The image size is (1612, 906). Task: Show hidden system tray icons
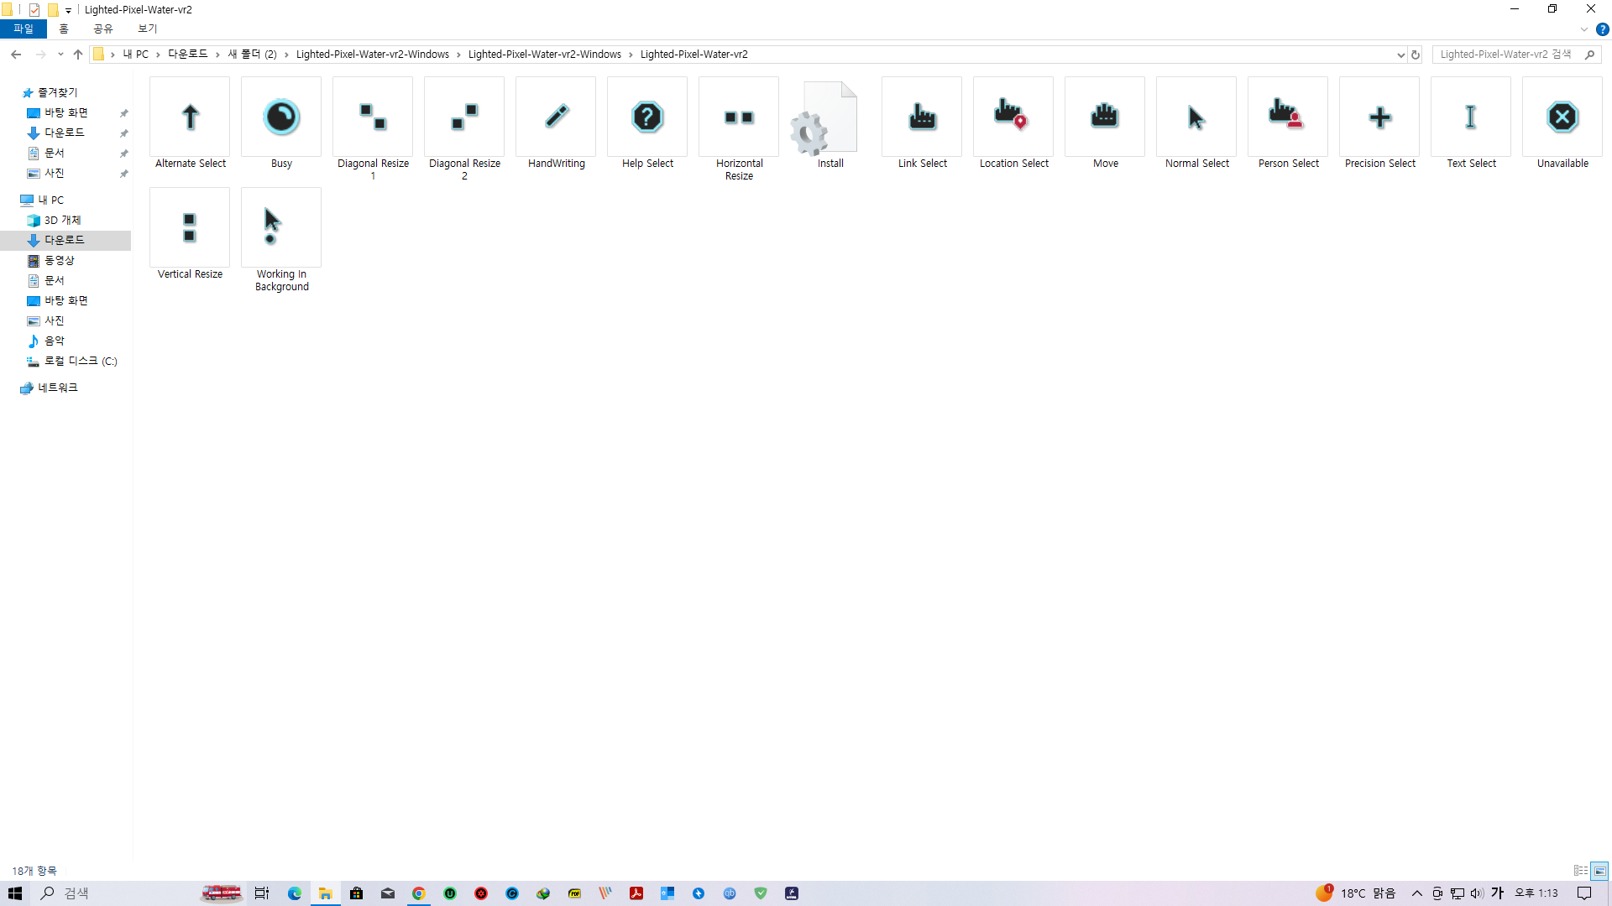tap(1417, 893)
